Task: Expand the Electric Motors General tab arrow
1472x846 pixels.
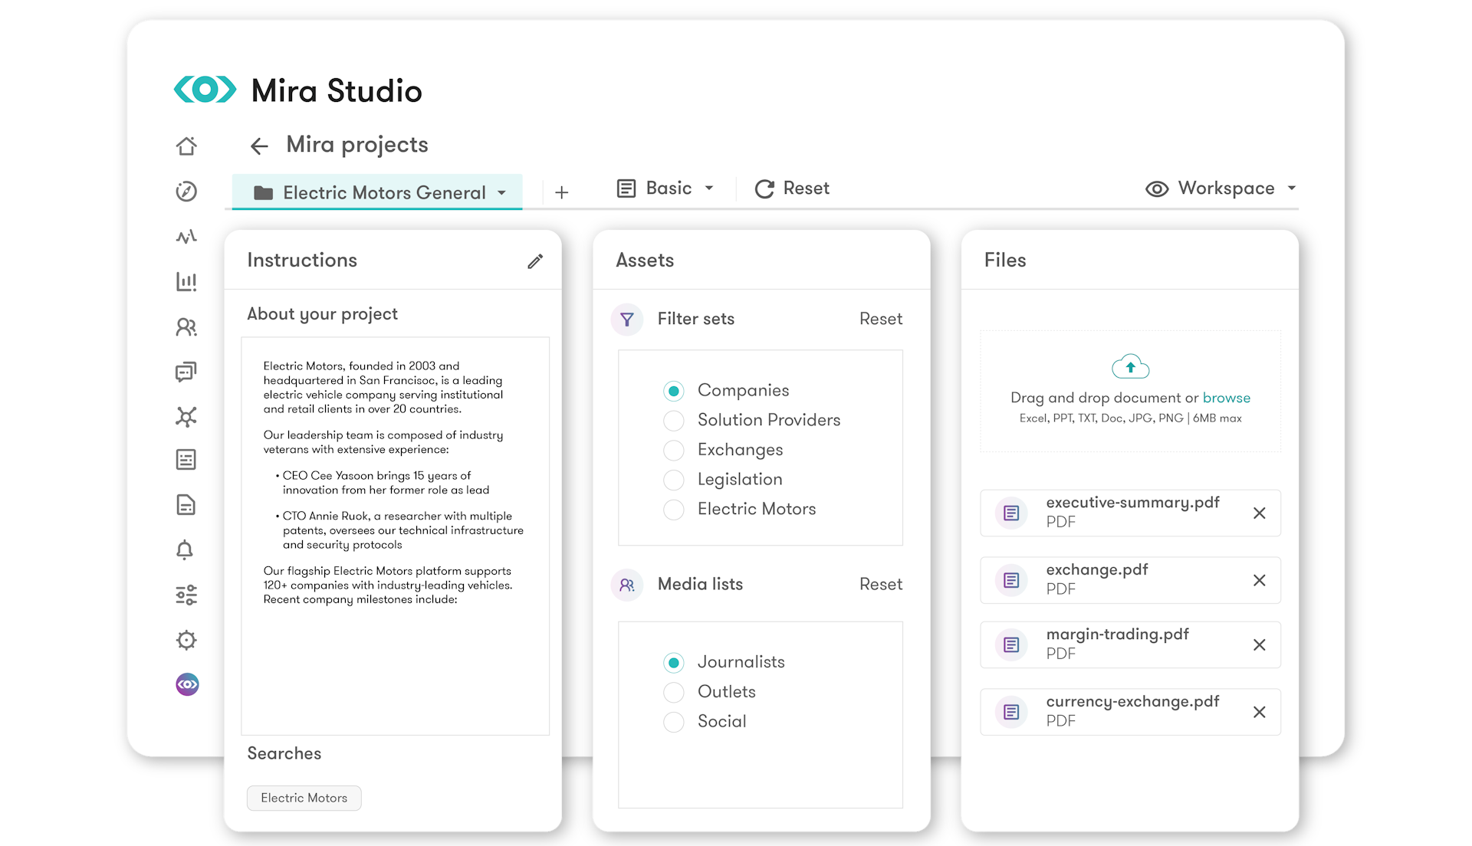Action: tap(502, 193)
